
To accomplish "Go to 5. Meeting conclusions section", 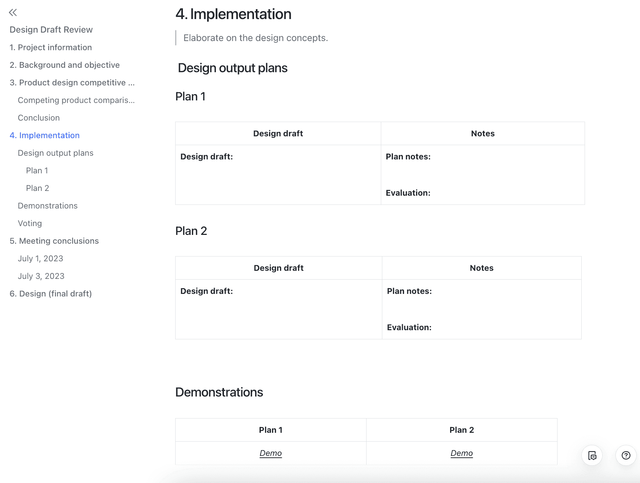I will (54, 241).
